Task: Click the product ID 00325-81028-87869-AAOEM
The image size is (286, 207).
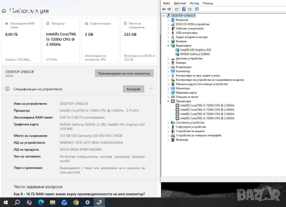Action: click(x=80, y=149)
